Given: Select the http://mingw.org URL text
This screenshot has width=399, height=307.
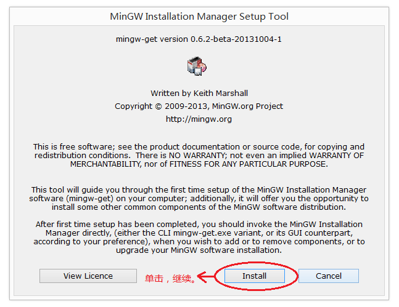Looking at the screenshot, I should pos(199,119).
